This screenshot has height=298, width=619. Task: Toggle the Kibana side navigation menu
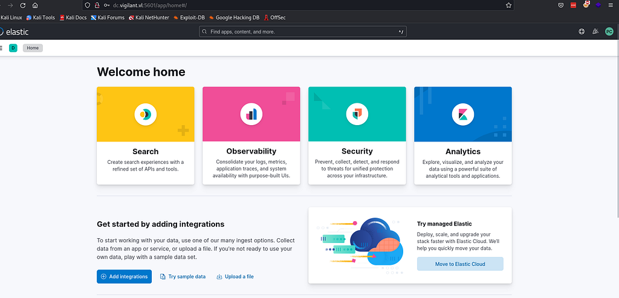point(1,48)
